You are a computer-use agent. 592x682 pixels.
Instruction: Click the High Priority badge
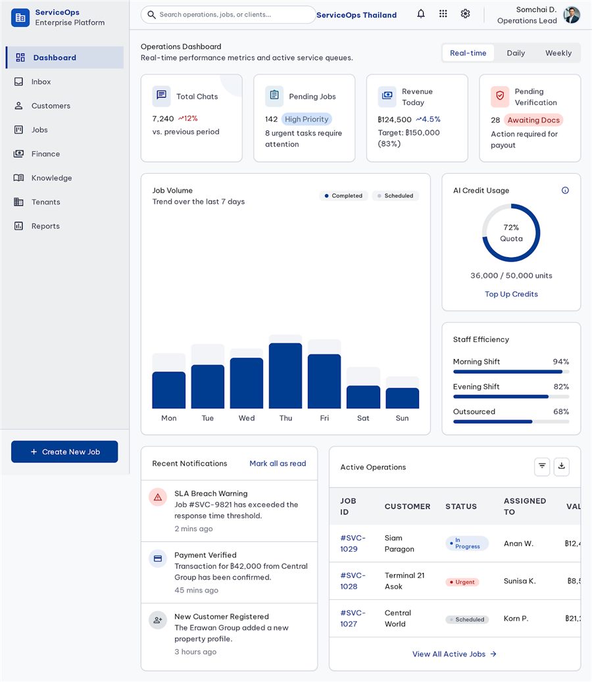click(307, 119)
